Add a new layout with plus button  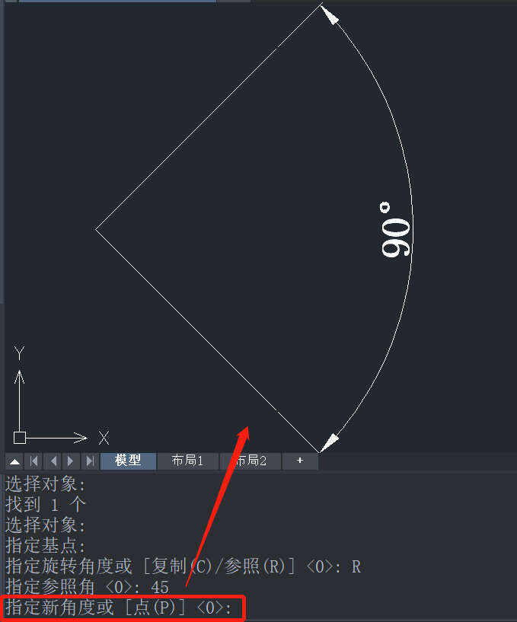(x=300, y=461)
